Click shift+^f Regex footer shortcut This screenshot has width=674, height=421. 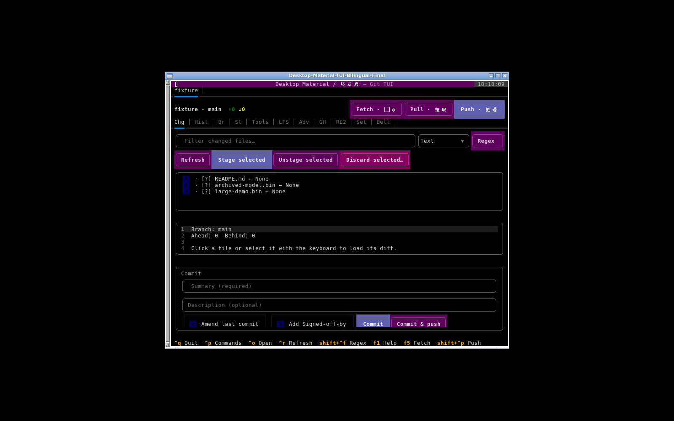click(343, 343)
